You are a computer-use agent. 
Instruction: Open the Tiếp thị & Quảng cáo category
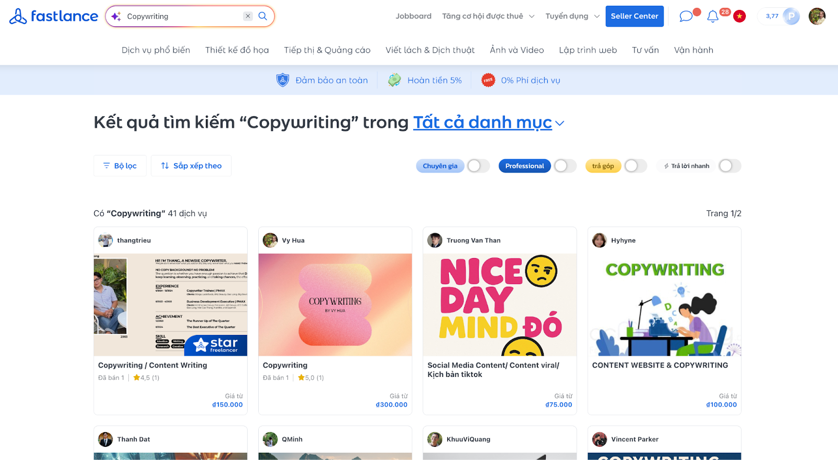coord(327,50)
